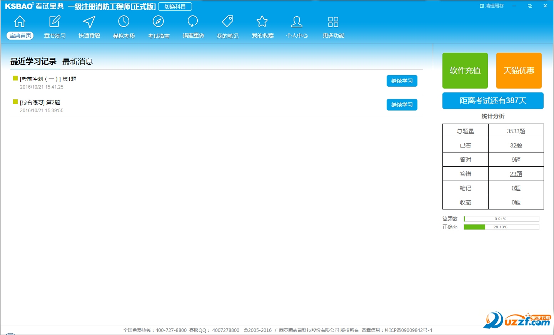Minimize the KSBAO window
The image size is (554, 335).
coord(514,6)
